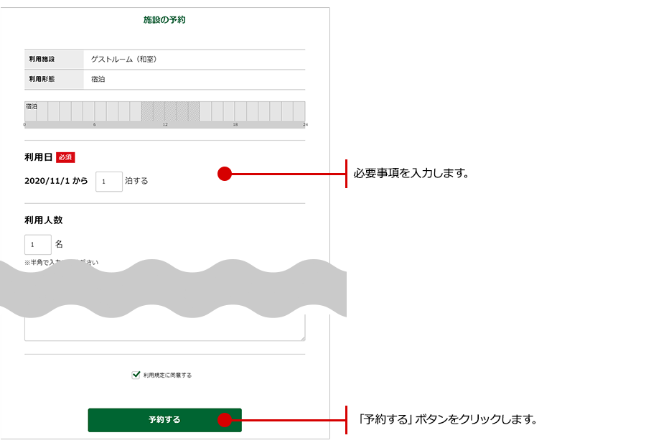This screenshot has height=448, width=646.
Task: Click the textarea resize grip corner
Action: (x=302, y=338)
